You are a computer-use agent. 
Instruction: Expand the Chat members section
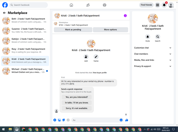pos(153,54)
